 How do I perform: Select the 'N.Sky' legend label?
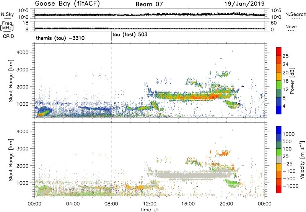point(7,14)
